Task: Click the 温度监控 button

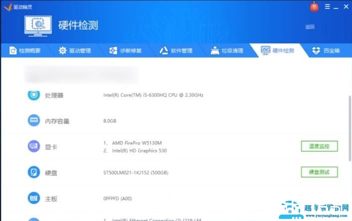Action: point(319,146)
